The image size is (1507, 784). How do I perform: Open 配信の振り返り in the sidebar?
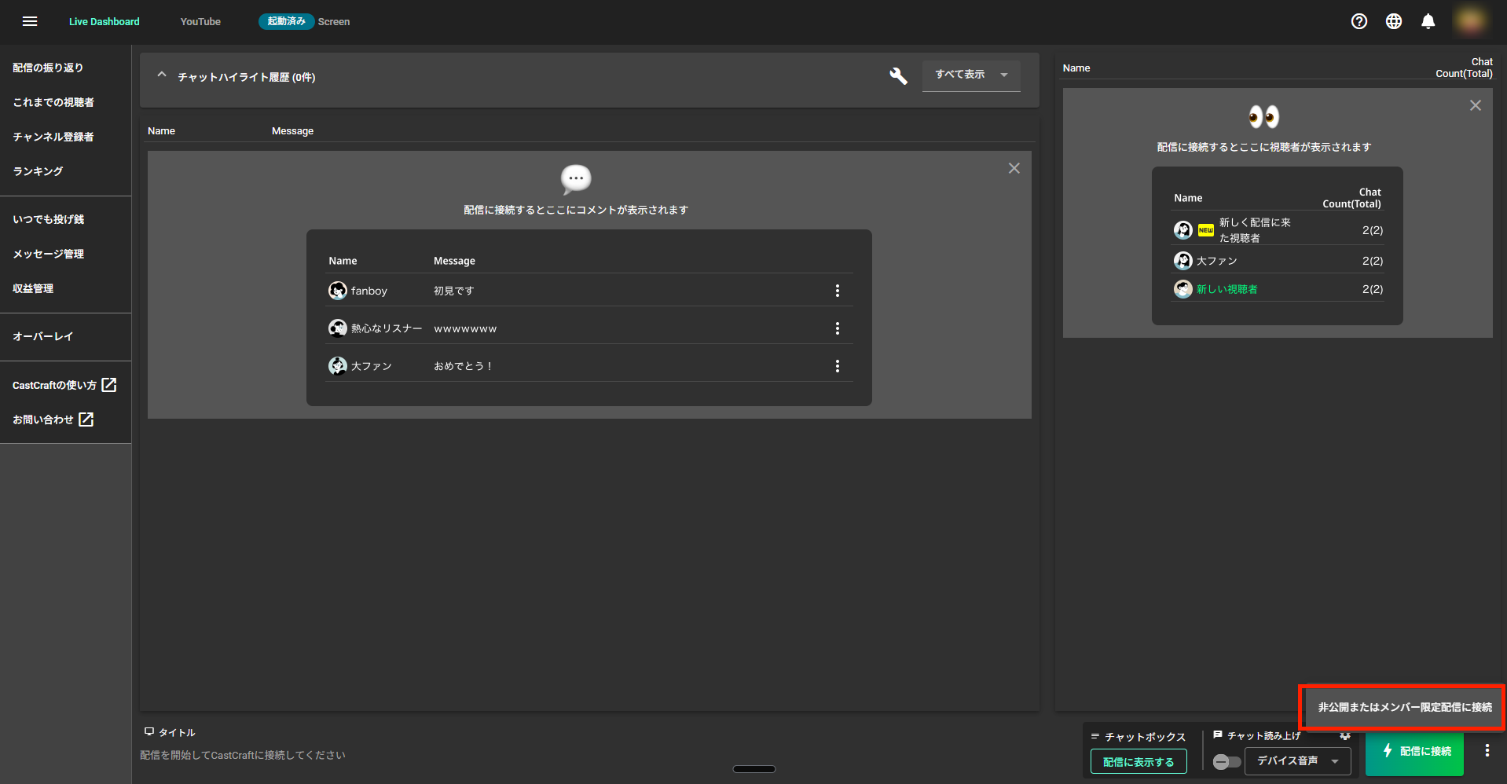pos(48,68)
